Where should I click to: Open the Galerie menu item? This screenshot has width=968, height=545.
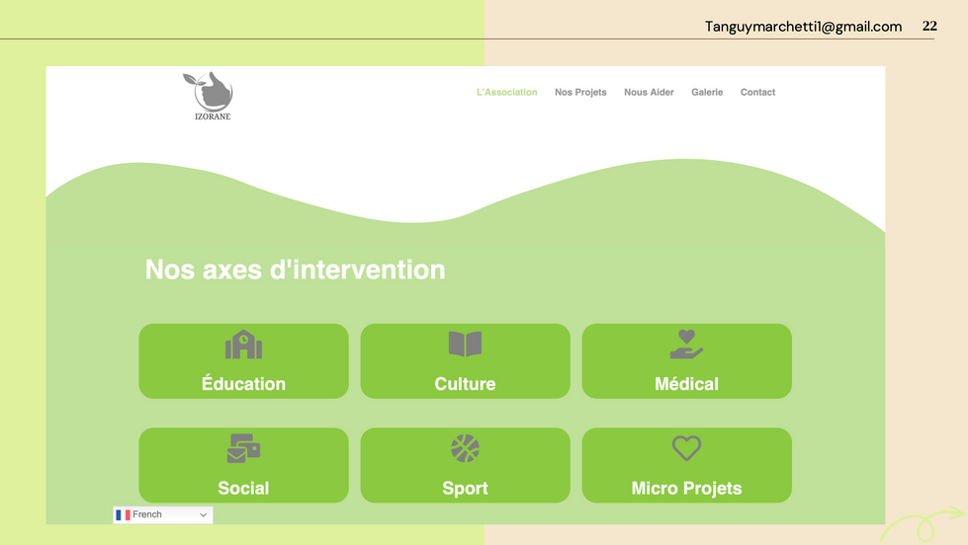pos(707,92)
